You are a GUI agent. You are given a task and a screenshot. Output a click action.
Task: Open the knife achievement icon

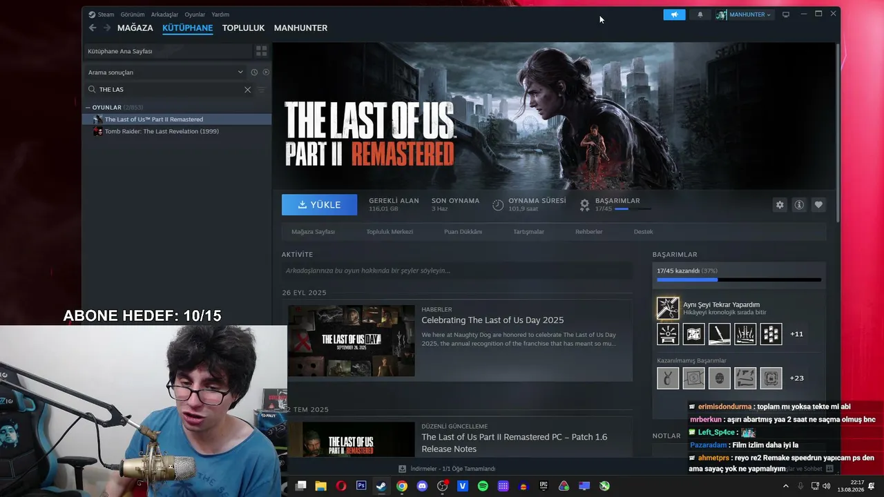(x=720, y=334)
